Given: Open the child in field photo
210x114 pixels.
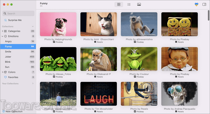Looking at the screenshot, I should pyautogui.click(x=58, y=94).
